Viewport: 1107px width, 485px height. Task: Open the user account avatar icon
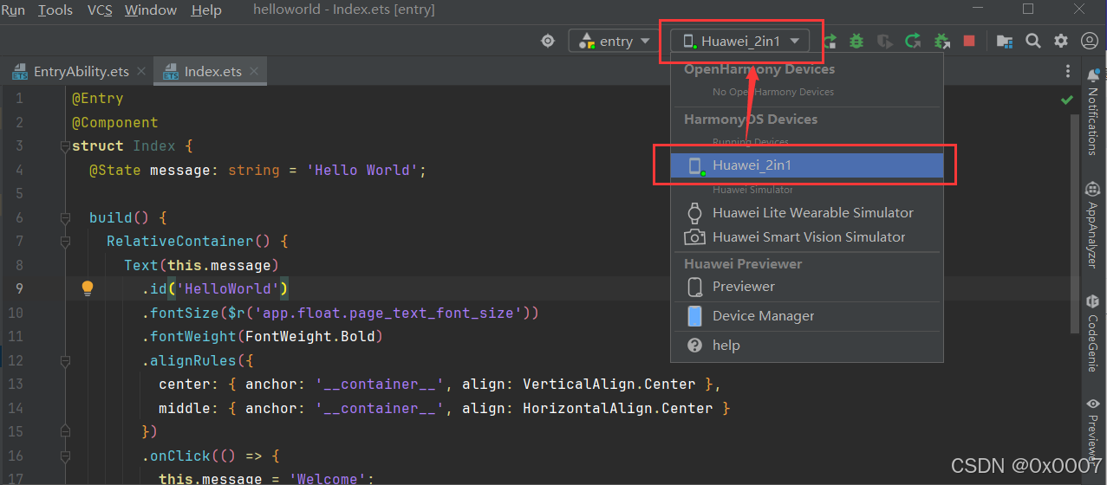(x=1090, y=41)
